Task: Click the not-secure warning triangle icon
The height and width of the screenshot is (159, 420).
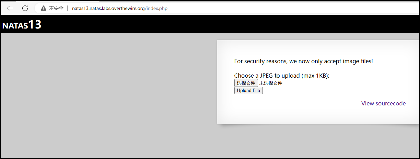Action: 44,8
